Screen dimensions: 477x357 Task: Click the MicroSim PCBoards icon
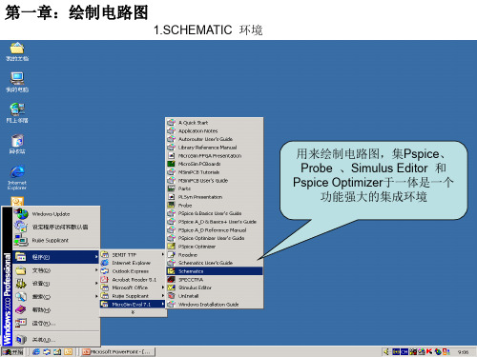point(171,164)
